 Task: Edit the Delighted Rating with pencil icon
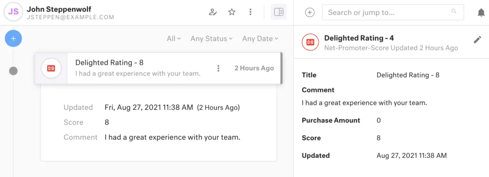pos(478,40)
